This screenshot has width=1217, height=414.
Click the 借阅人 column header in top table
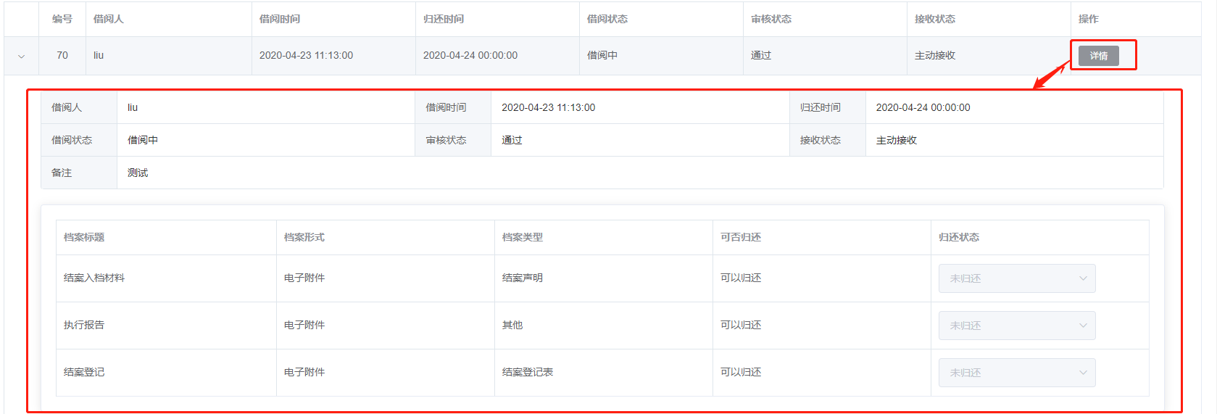(x=109, y=19)
